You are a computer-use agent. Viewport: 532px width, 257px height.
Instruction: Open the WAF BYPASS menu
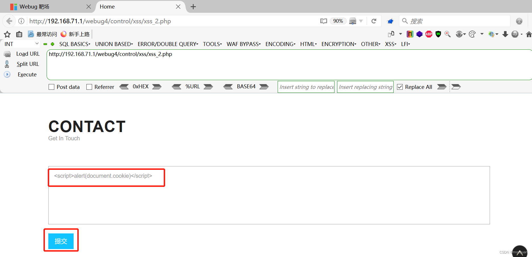(x=244, y=44)
